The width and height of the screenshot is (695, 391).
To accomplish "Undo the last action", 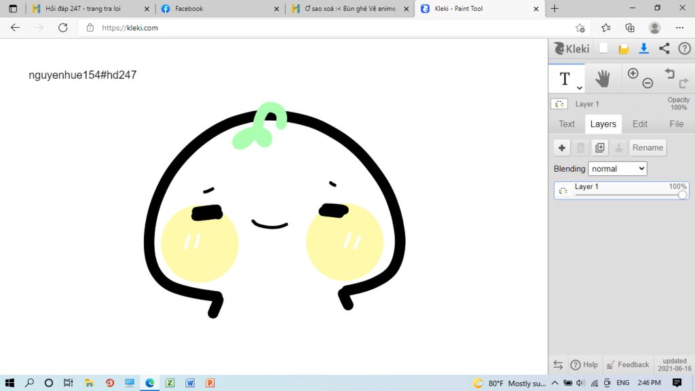I will coord(669,73).
